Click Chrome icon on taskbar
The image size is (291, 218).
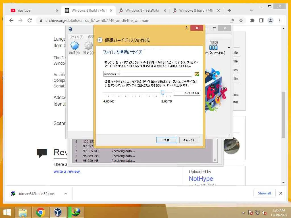[40, 212]
